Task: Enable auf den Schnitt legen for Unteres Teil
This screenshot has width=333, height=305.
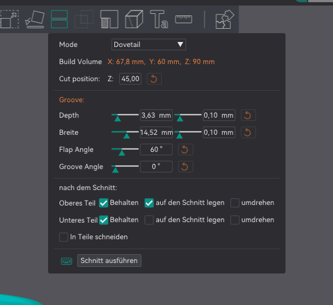Action: (x=149, y=220)
